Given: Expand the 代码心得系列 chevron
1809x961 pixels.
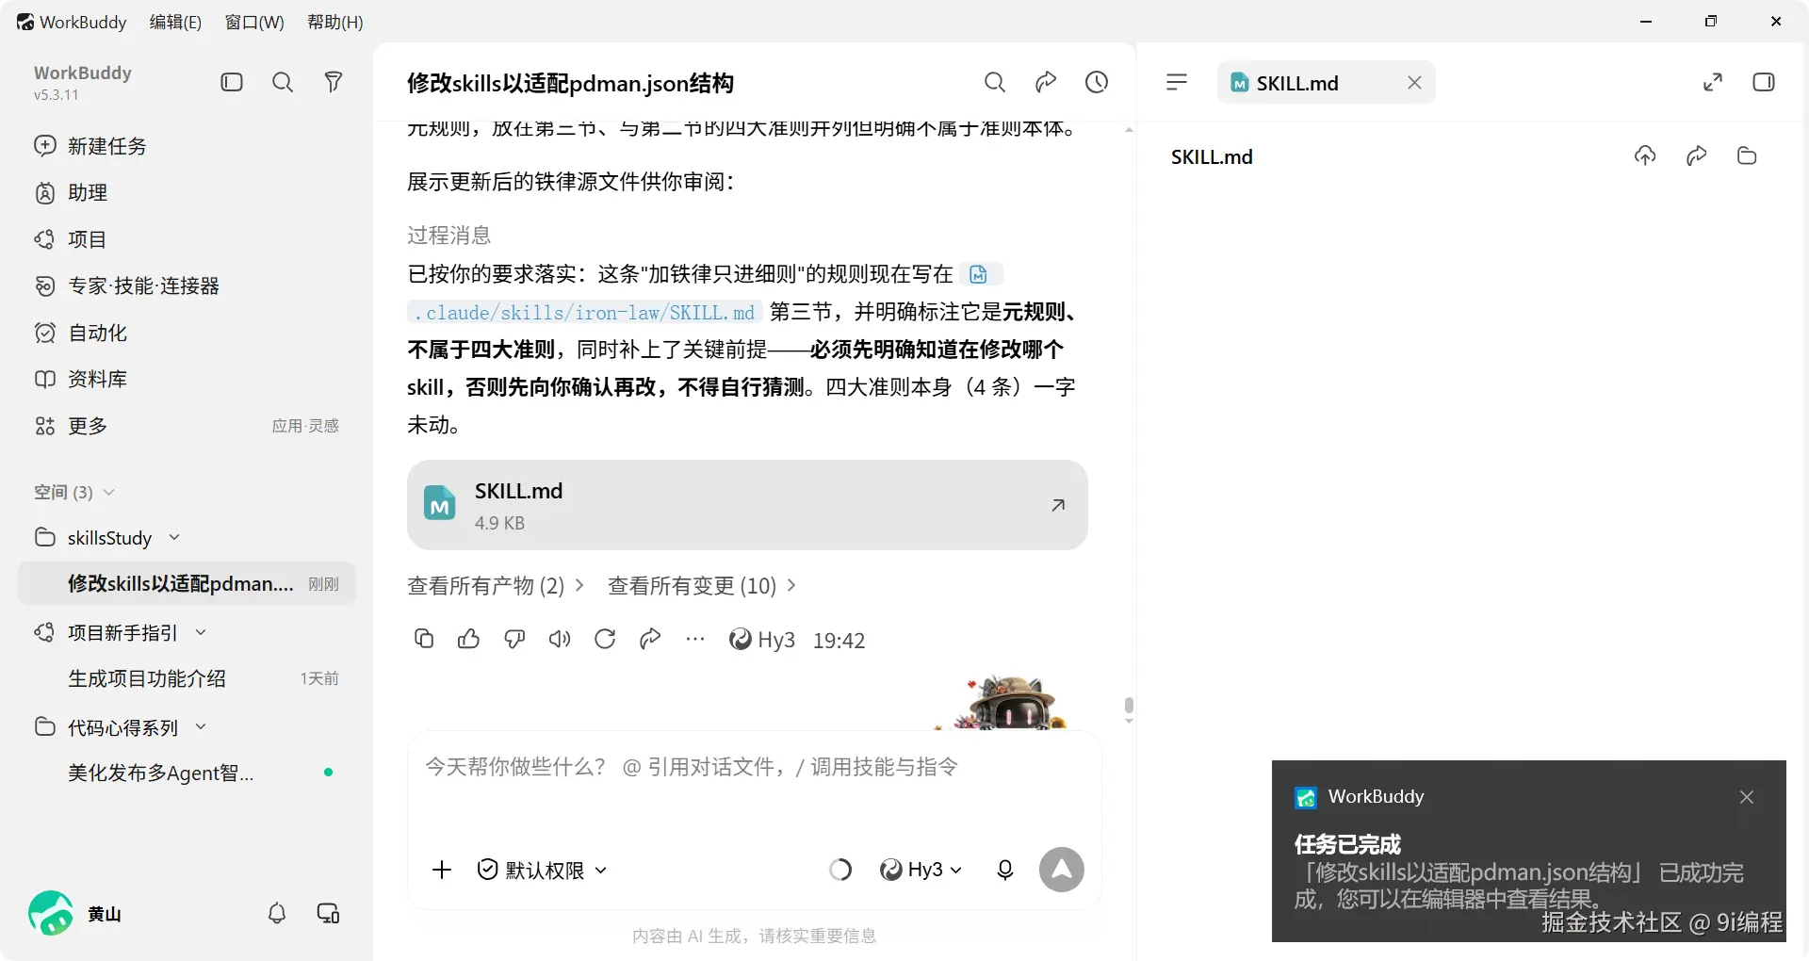Looking at the screenshot, I should coord(201,726).
